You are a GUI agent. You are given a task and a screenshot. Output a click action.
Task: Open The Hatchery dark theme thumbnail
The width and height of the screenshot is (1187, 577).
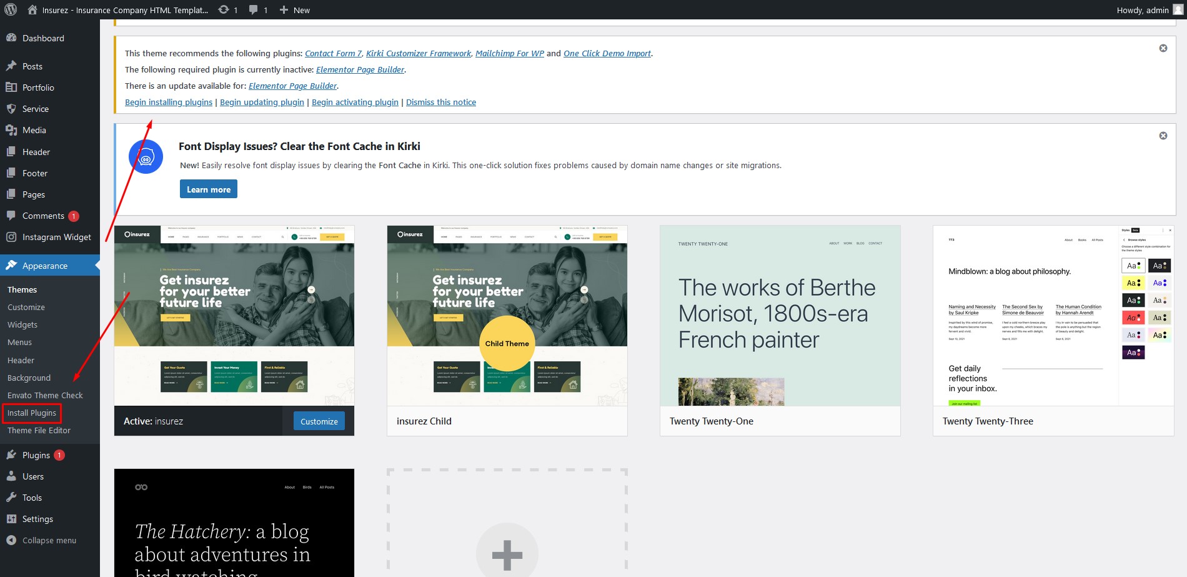pyautogui.click(x=234, y=523)
